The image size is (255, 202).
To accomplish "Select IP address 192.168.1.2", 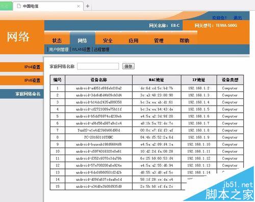I will 199,88.
